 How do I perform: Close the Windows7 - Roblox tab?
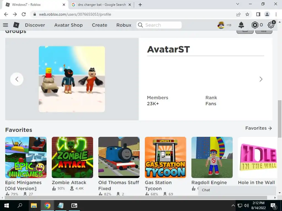[64, 5]
